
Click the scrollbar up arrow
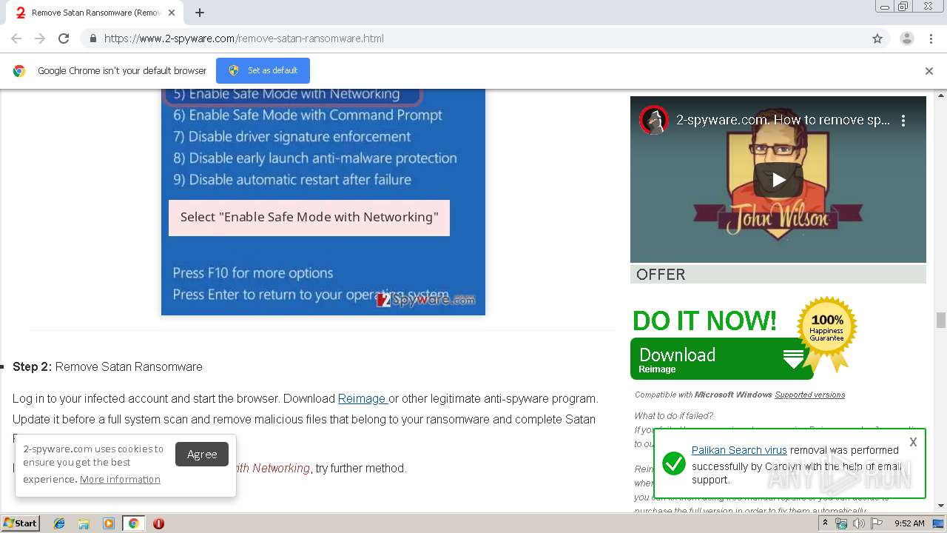click(x=941, y=95)
